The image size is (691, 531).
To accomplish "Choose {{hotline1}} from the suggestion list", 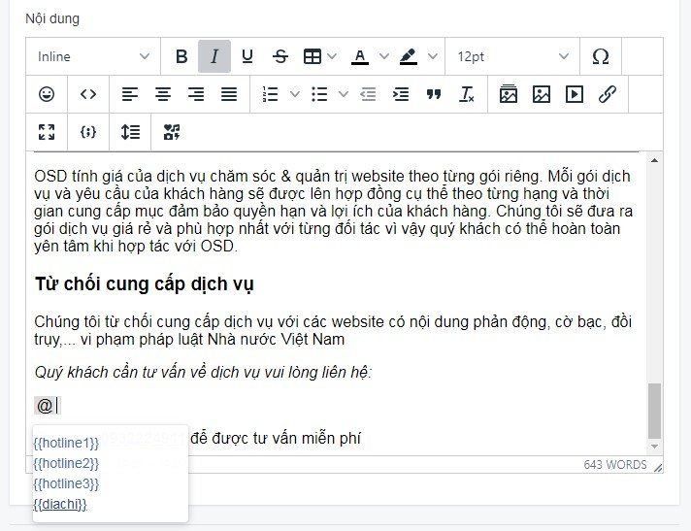I will click(66, 443).
